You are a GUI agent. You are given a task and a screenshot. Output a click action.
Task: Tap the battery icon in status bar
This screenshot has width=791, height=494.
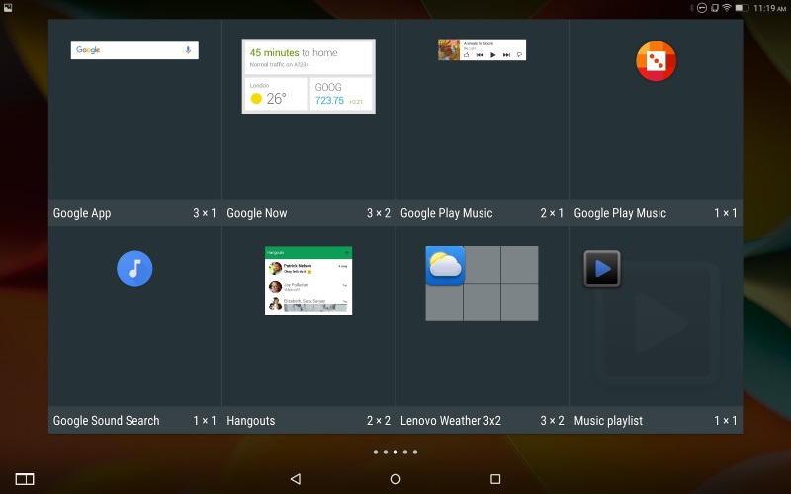pyautogui.click(x=742, y=8)
